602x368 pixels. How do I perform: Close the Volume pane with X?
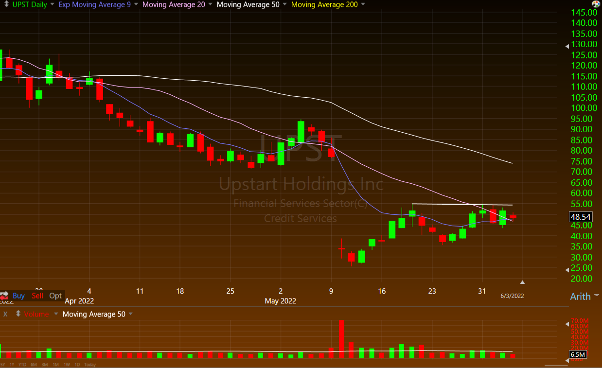[5, 314]
